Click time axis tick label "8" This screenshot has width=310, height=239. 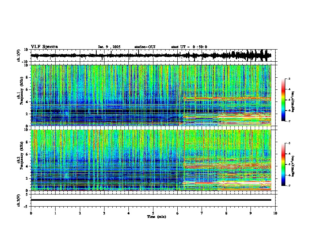point(226,213)
